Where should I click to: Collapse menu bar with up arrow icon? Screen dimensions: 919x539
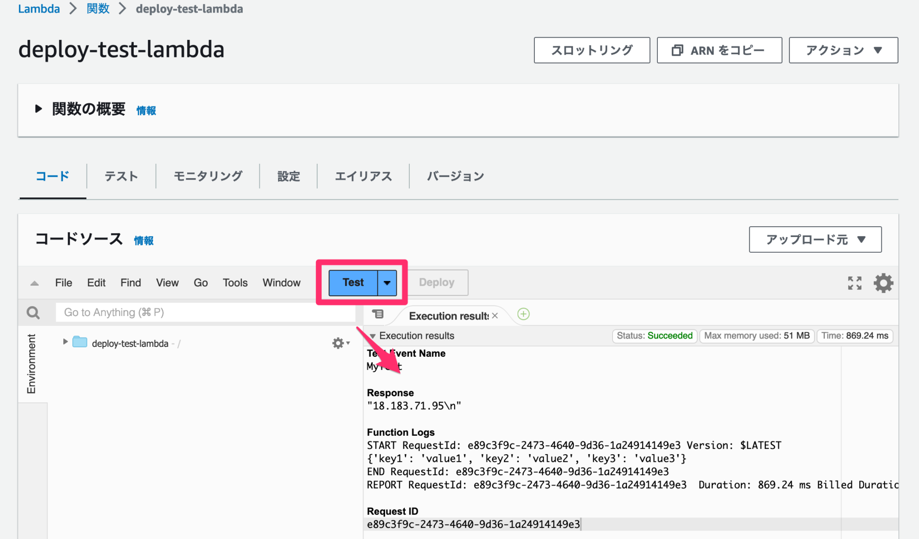(35, 283)
